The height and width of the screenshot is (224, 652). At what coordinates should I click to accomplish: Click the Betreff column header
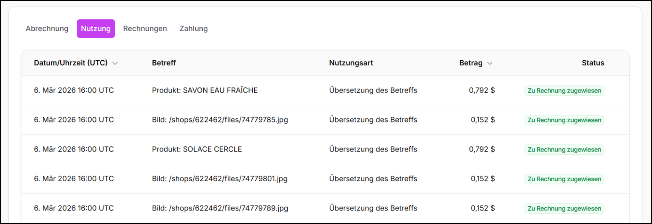pyautogui.click(x=164, y=63)
